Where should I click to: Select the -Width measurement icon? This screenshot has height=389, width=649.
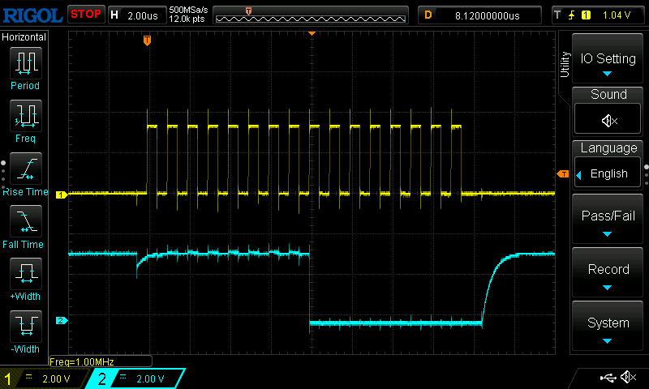click(x=26, y=326)
